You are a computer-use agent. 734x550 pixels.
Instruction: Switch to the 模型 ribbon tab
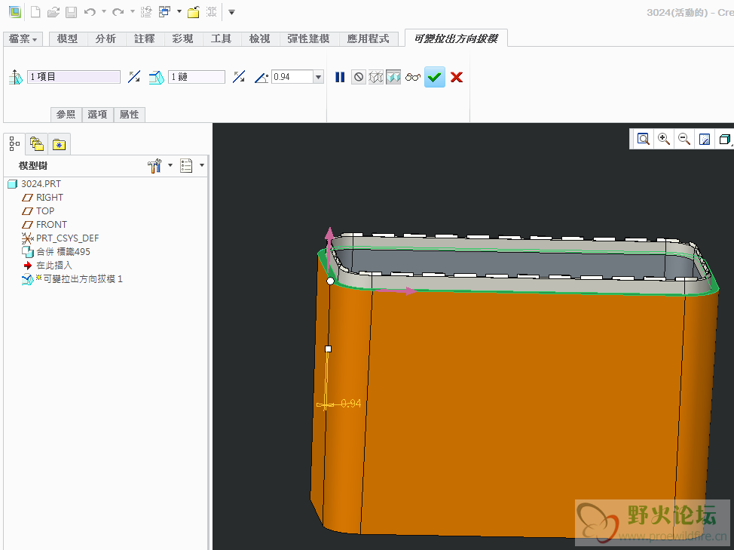(67, 39)
